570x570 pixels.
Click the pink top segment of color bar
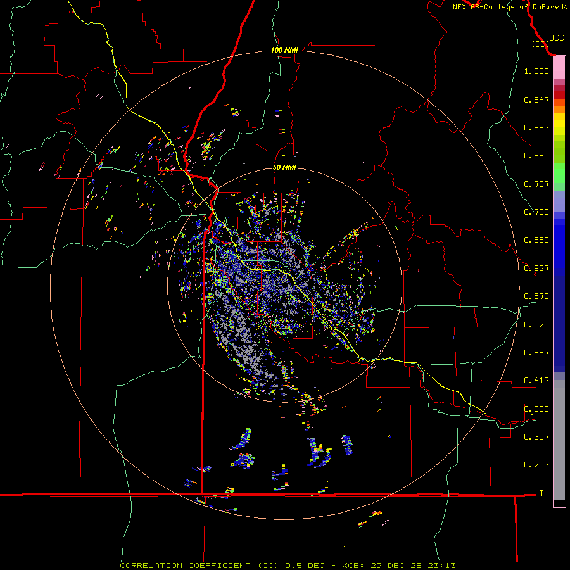tap(559, 68)
